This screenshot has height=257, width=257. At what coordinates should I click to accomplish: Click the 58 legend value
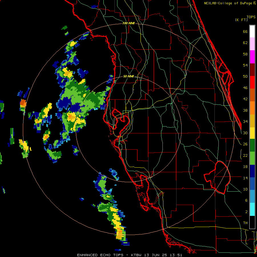click(245, 54)
